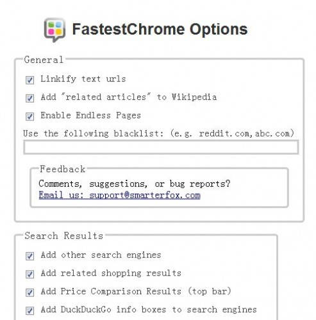Select the Feedback section legend
The width and height of the screenshot is (316, 320).
click(63, 169)
